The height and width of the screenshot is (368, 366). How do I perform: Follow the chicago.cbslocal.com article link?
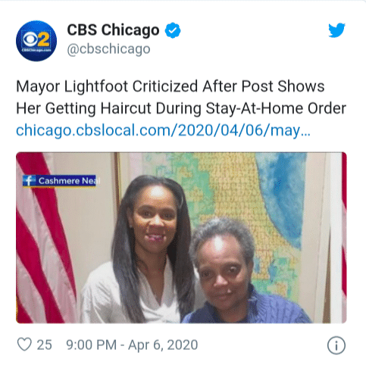[x=163, y=130]
